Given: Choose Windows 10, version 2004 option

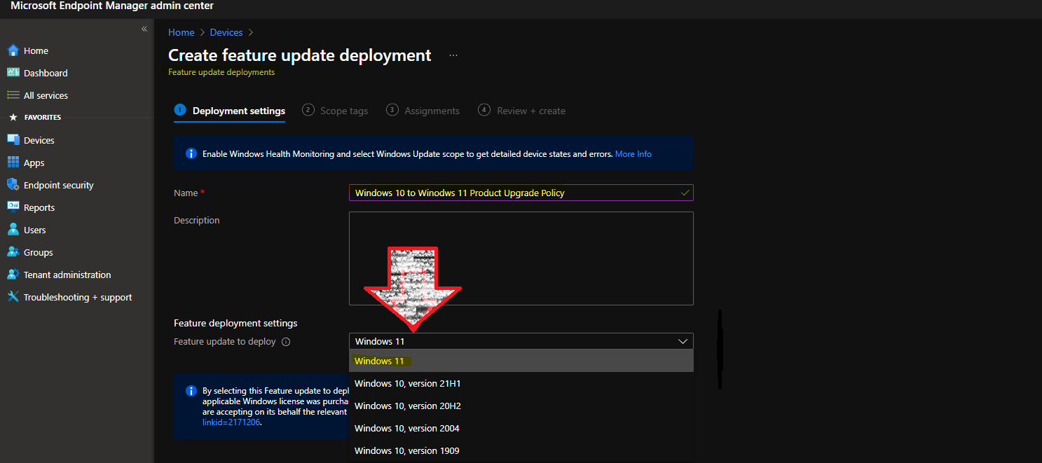Looking at the screenshot, I should (x=521, y=428).
